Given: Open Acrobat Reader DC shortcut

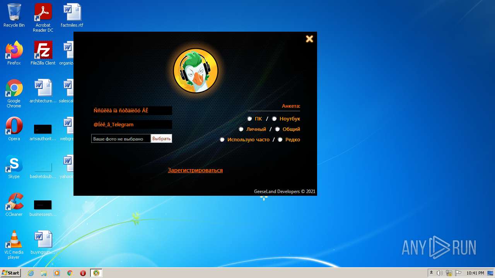Looking at the screenshot, I should tap(43, 18).
